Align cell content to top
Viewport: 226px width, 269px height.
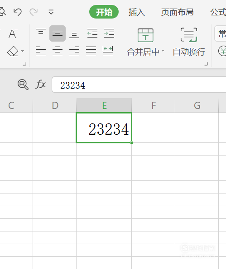coord(41,32)
